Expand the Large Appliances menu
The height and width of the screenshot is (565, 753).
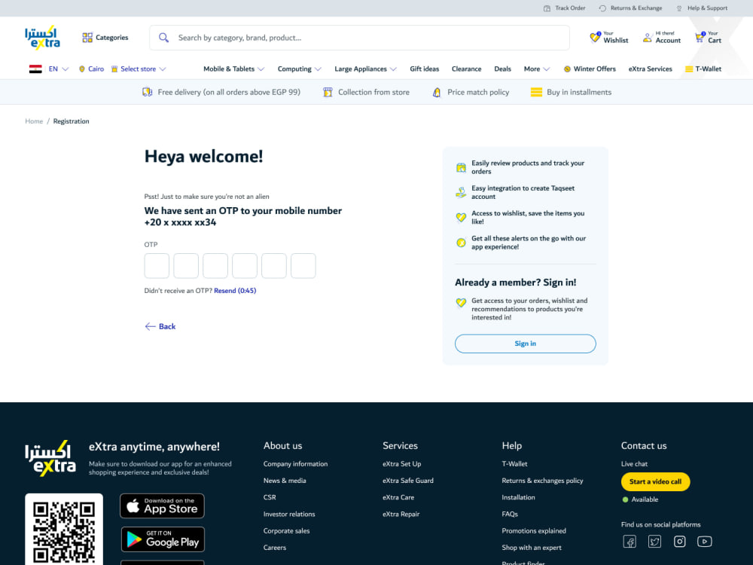click(x=365, y=69)
